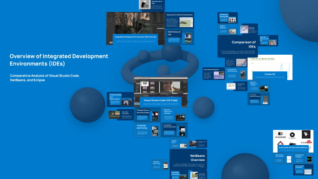Open Eclipse's 'Compatible Operating Systems' frame
This screenshot has width=318, height=179.
coord(258,99)
